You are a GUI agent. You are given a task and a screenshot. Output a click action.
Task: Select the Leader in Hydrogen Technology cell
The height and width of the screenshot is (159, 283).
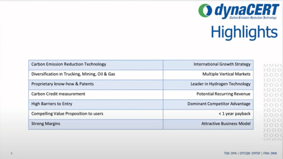pyautogui.click(x=220, y=84)
